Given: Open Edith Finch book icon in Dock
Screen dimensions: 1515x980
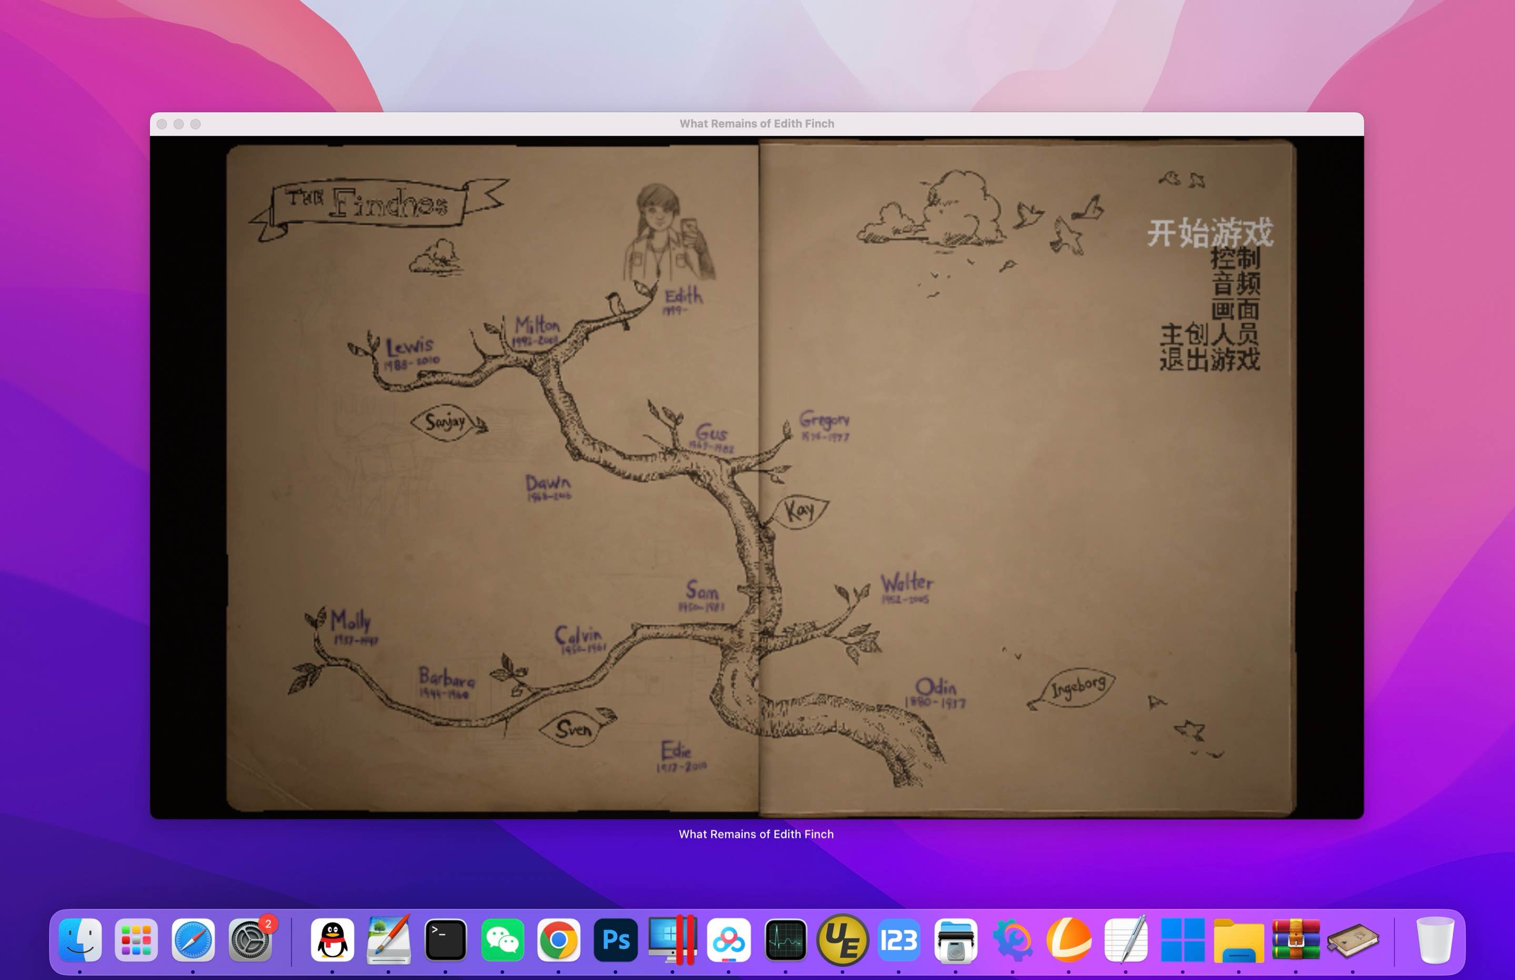Looking at the screenshot, I should (1353, 941).
